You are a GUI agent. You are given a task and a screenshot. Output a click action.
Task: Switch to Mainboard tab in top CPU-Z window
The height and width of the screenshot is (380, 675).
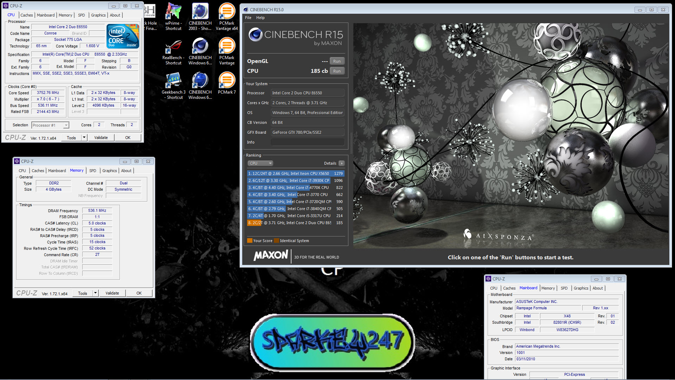(46, 15)
